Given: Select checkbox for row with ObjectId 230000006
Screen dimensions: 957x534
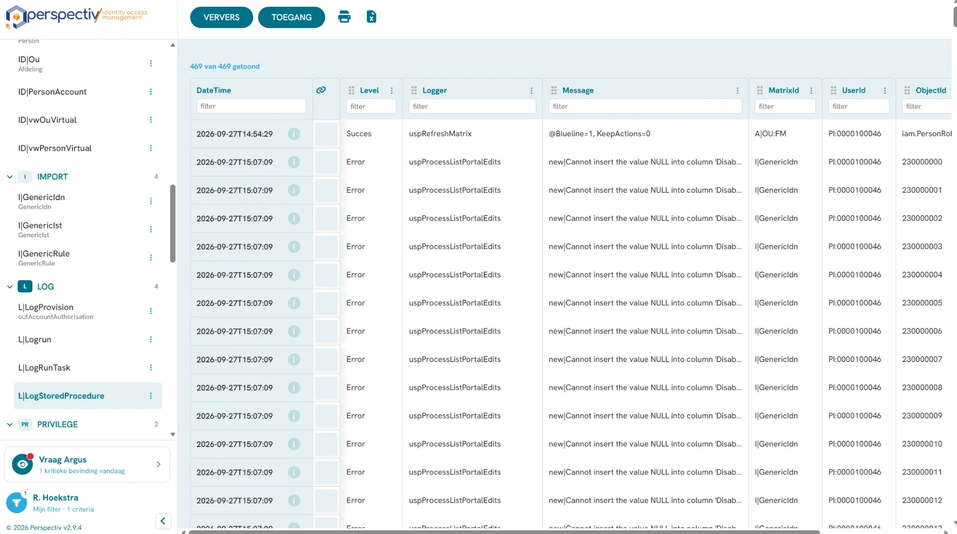Looking at the screenshot, I should click(326, 331).
